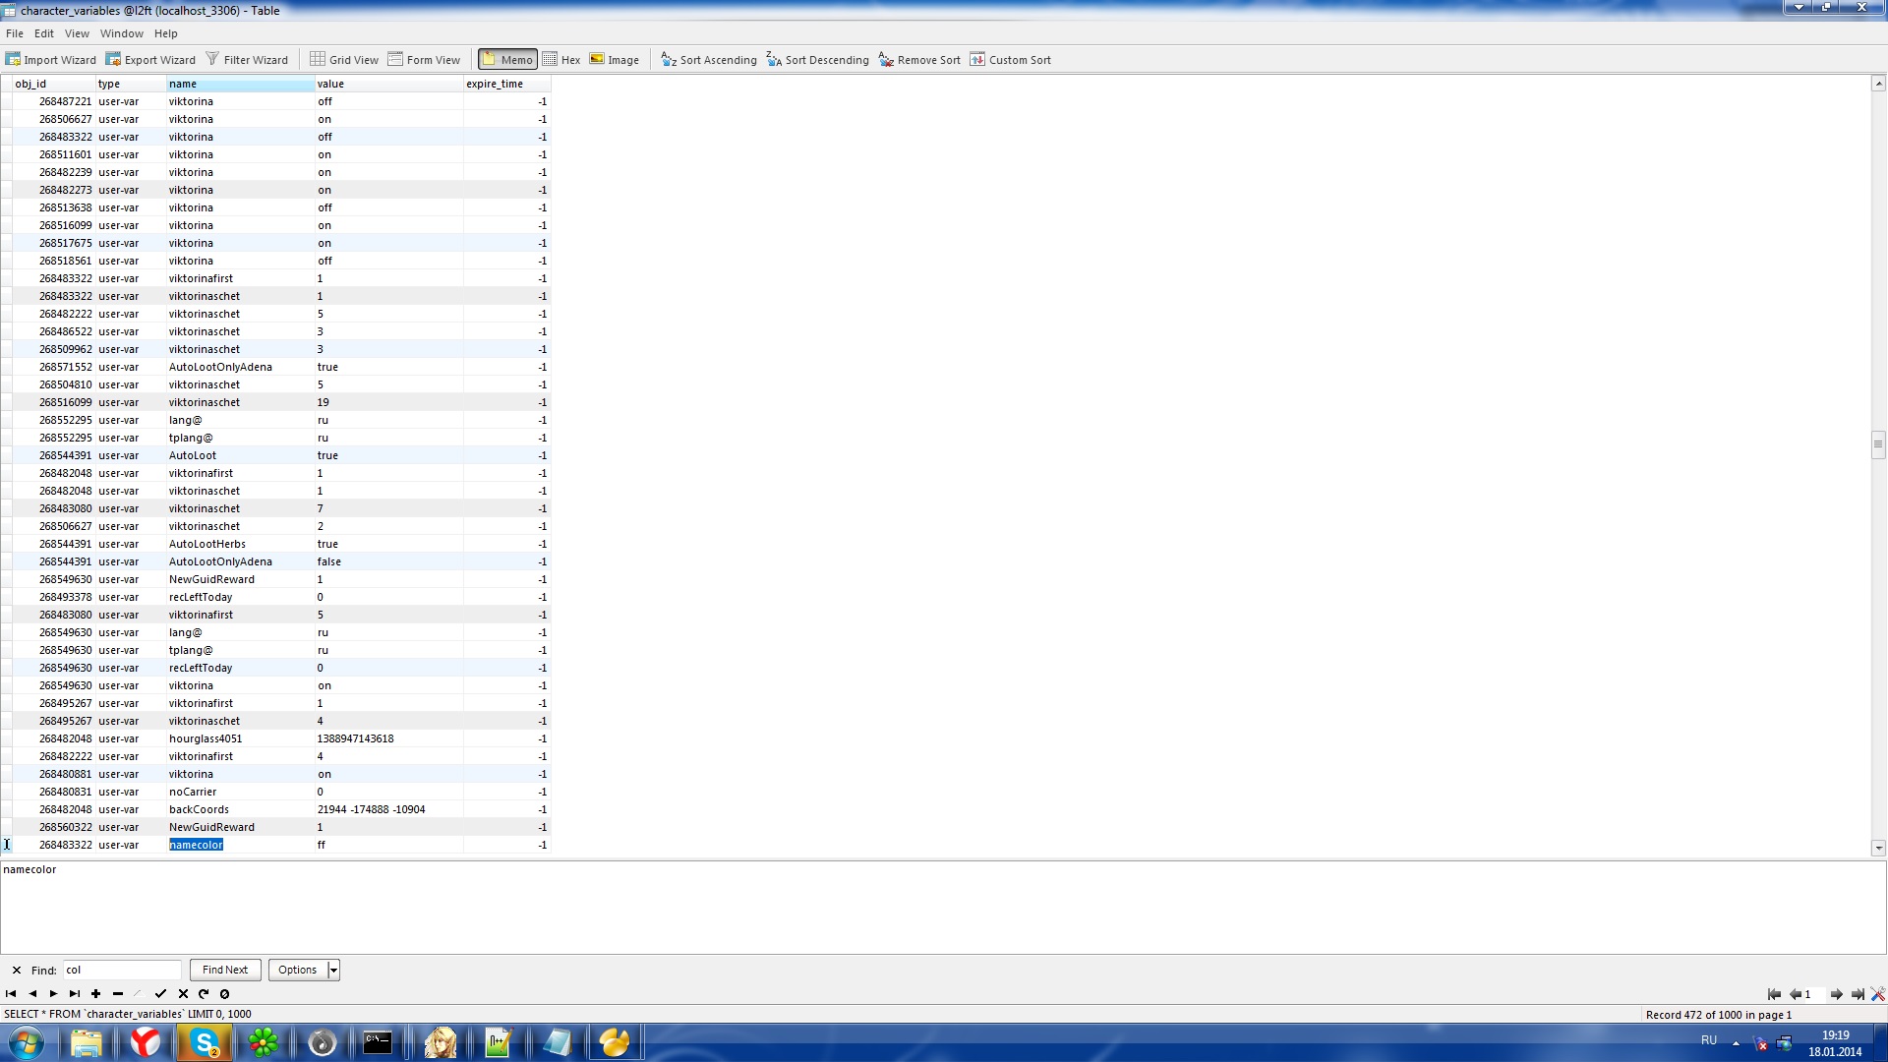
Task: Delete the record with the minus icon
Action: click(118, 994)
